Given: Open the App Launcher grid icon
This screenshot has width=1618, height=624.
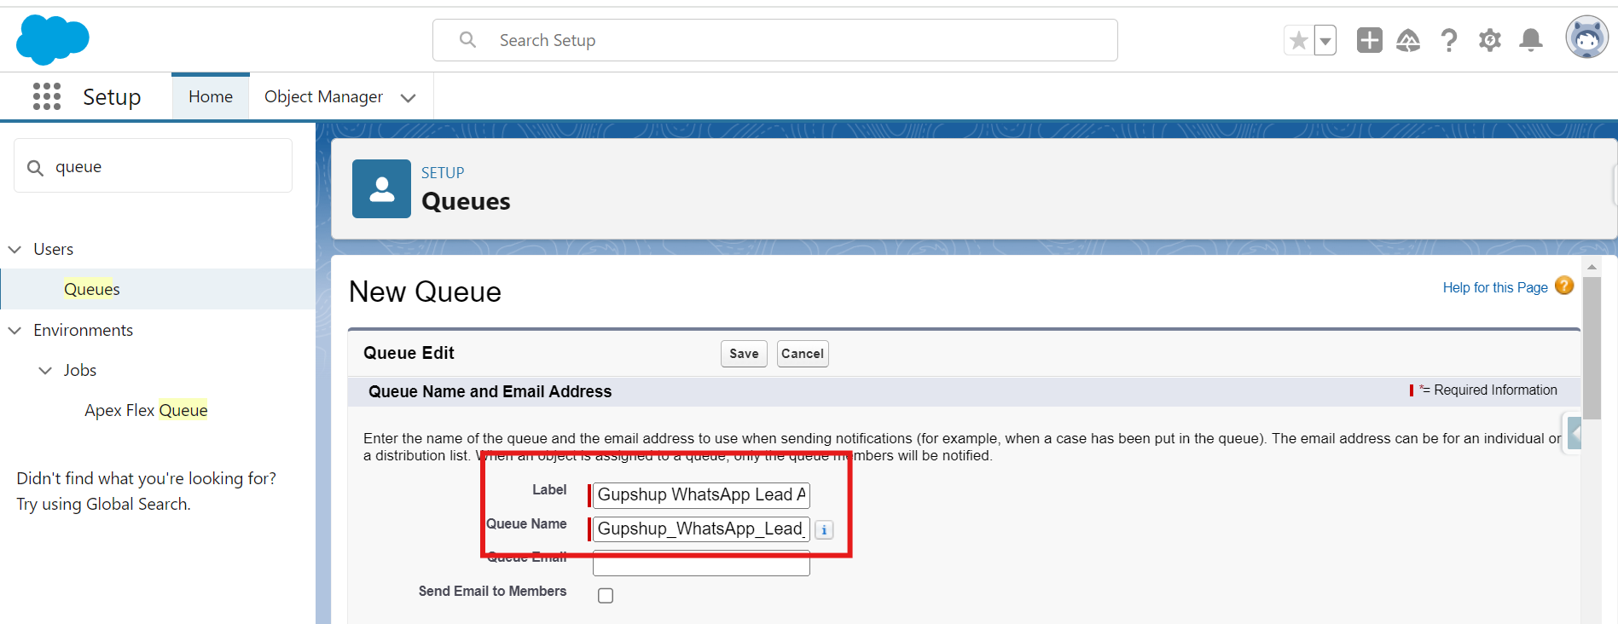Looking at the screenshot, I should (x=47, y=96).
